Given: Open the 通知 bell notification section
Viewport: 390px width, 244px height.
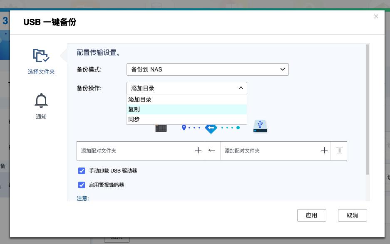Looking at the screenshot, I should pos(41,106).
